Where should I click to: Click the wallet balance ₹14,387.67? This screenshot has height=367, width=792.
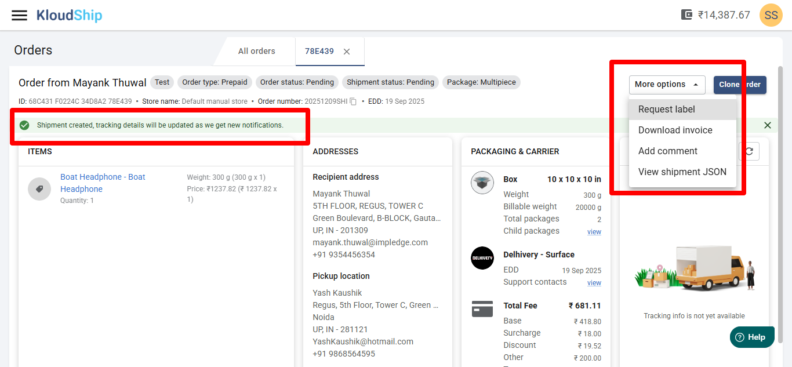tap(724, 15)
